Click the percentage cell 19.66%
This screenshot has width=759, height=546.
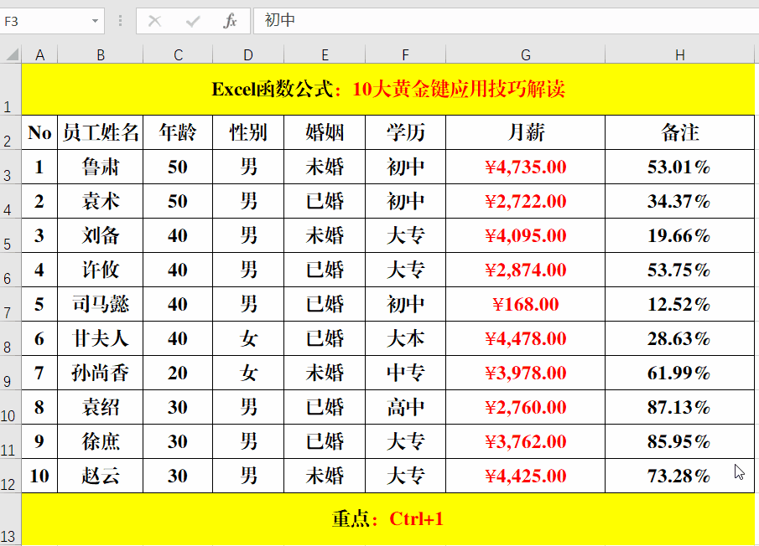coord(679,235)
